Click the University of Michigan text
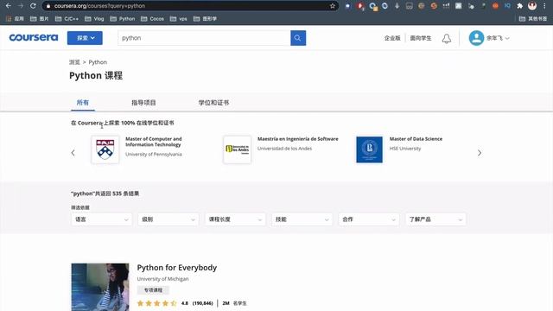 [x=162, y=279]
